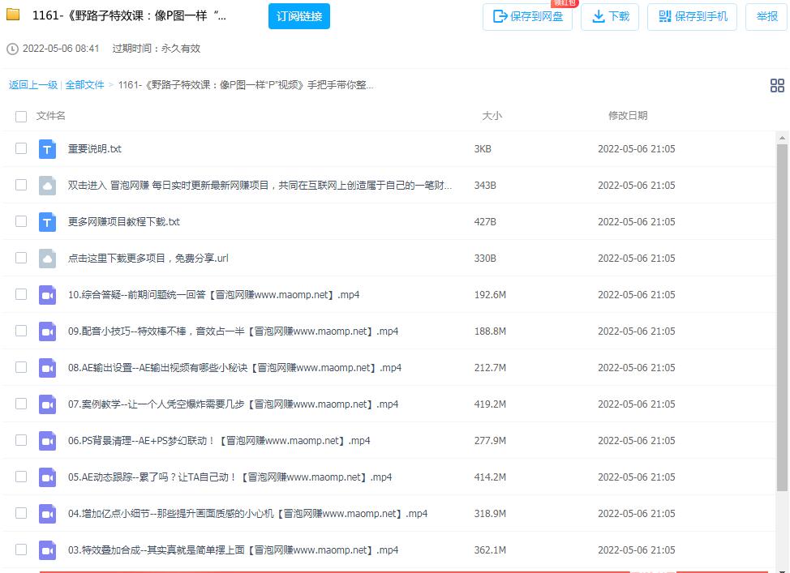Open video 10.综合答疑--前期问题统一回答
Viewport: 790px width, 573px height.
[x=213, y=295]
